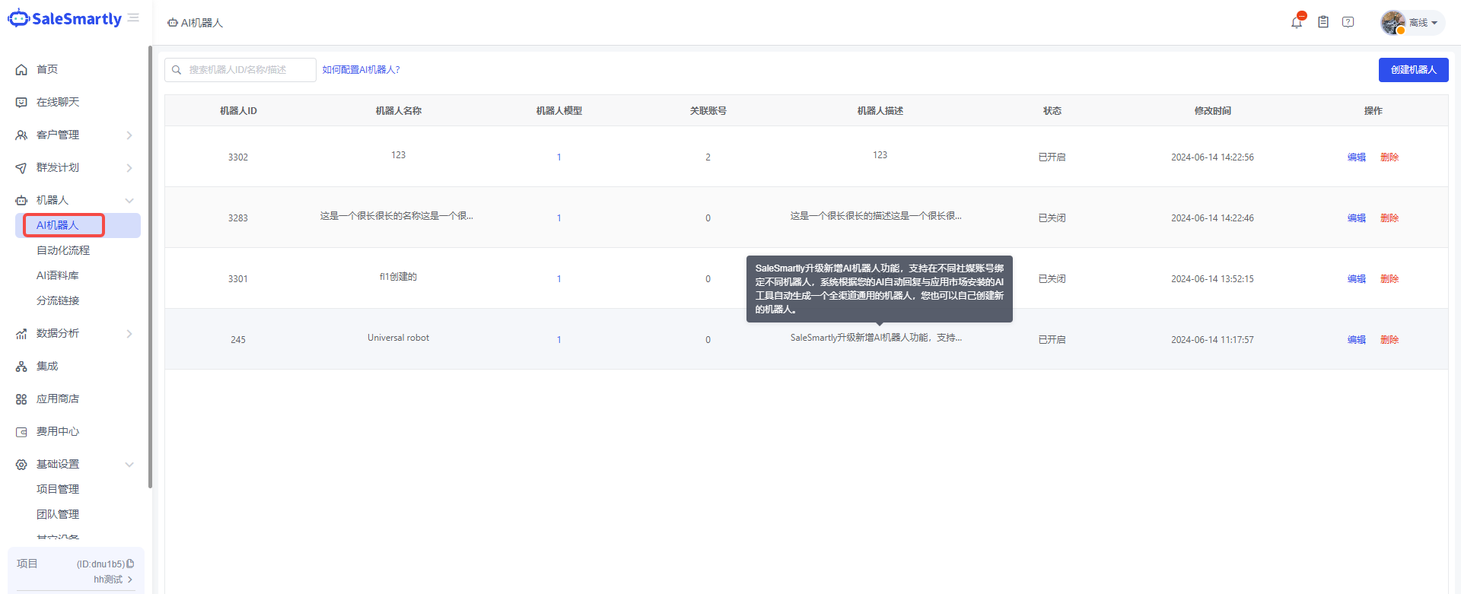Open the offline status dropdown
The height and width of the screenshot is (594, 1461).
(x=1423, y=23)
